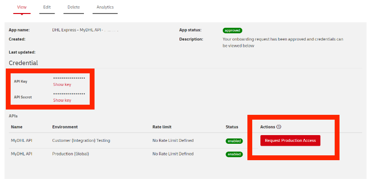Switch to the Edit tab
Screen dimensions: 367x179
click(x=47, y=7)
